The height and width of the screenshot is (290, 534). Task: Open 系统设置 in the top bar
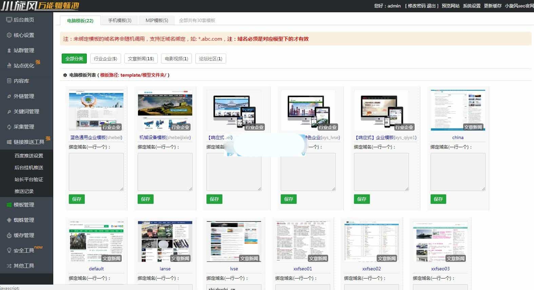coord(472,6)
